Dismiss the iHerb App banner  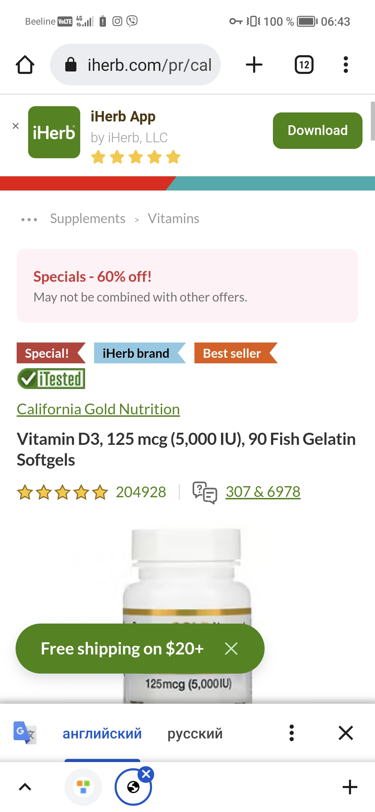point(16,126)
